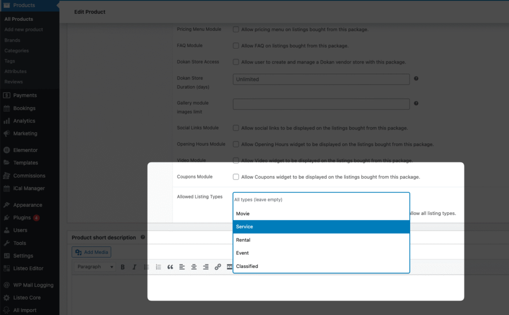Image resolution: width=509 pixels, height=315 pixels.
Task: Enable Dokan Store Access checkbox
Action: [x=236, y=62]
